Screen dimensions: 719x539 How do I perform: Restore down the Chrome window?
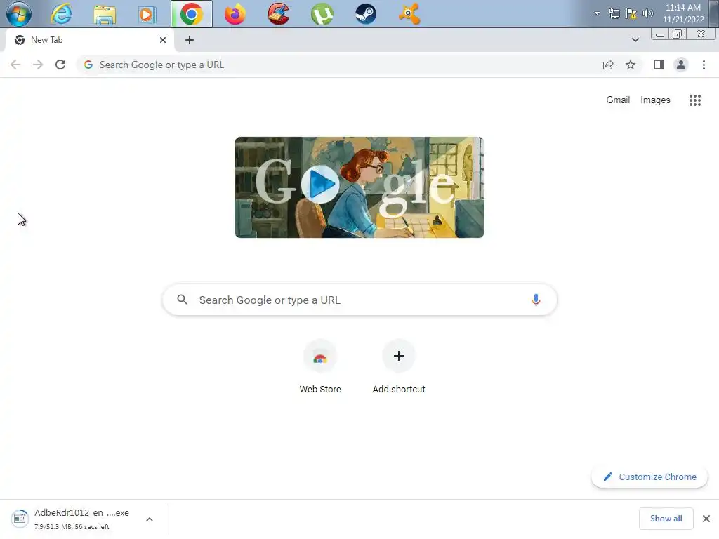tap(678, 34)
